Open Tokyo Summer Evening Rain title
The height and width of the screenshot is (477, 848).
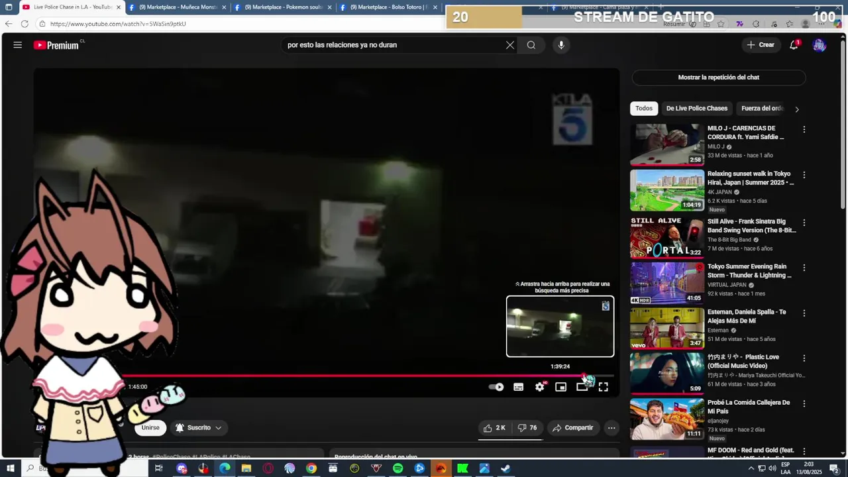pos(749,271)
